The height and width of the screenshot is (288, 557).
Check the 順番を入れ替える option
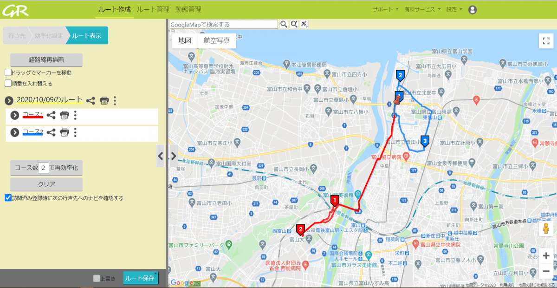(8, 84)
